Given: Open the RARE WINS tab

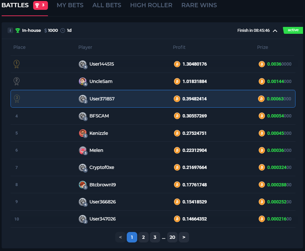Looking at the screenshot, I should [x=199, y=5].
